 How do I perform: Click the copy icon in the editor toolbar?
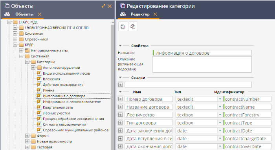click(x=133, y=27)
